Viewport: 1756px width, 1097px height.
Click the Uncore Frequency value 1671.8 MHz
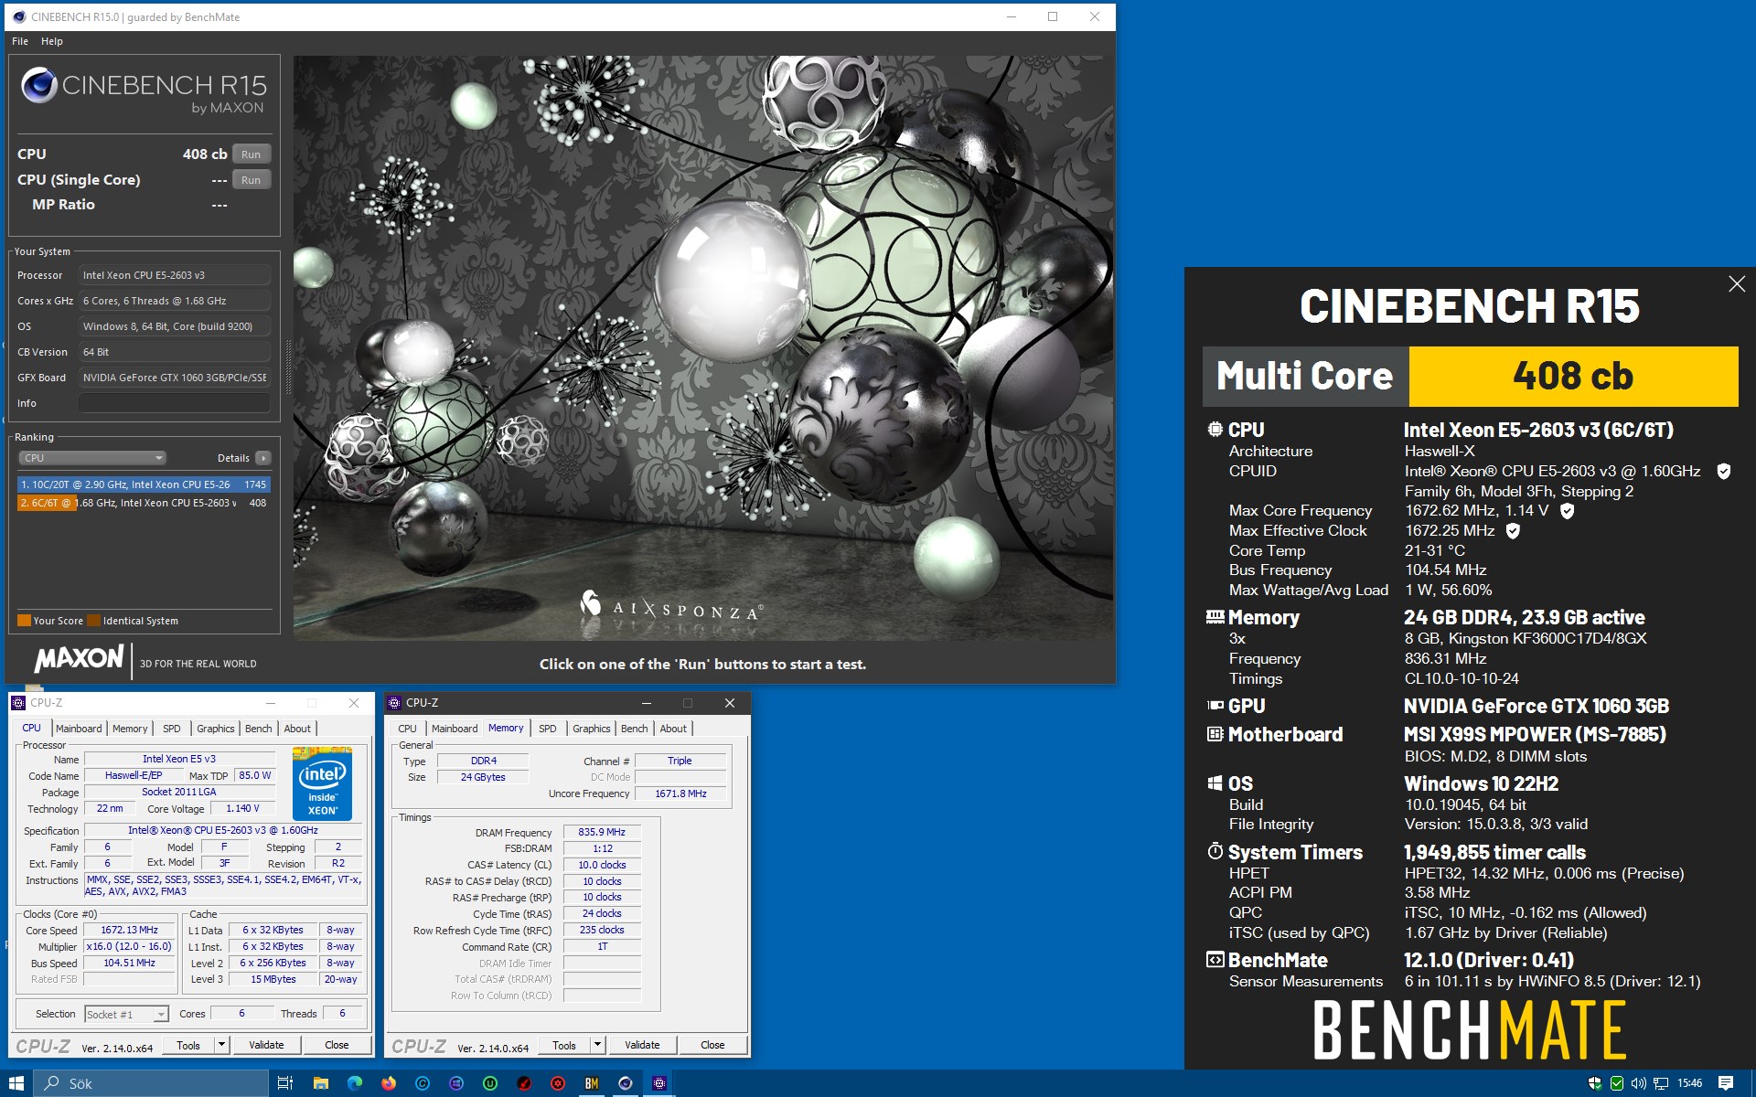tap(680, 793)
